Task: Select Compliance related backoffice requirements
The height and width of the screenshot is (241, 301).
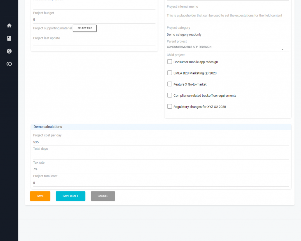Action: tap(170, 95)
